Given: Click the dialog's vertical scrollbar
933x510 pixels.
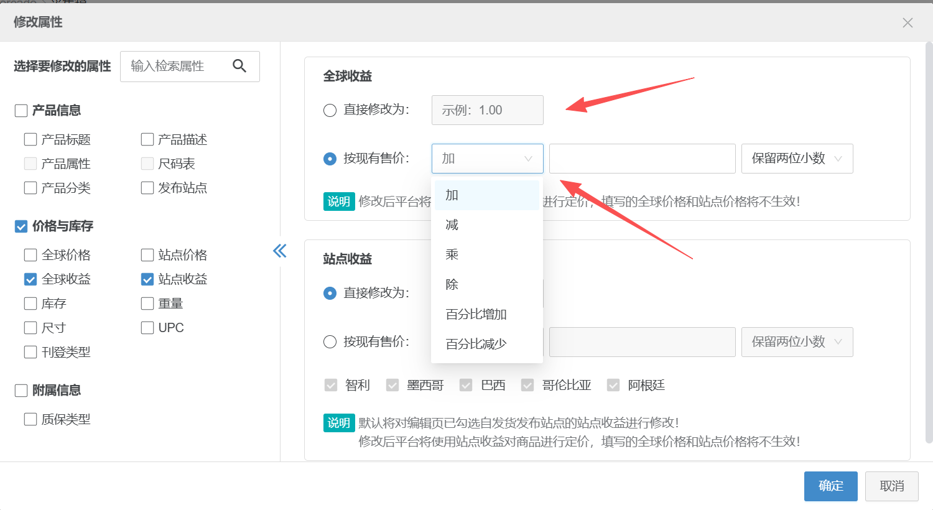Looking at the screenshot, I should [x=929, y=243].
